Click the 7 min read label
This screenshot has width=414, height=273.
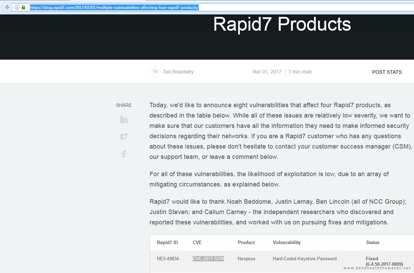(x=300, y=72)
